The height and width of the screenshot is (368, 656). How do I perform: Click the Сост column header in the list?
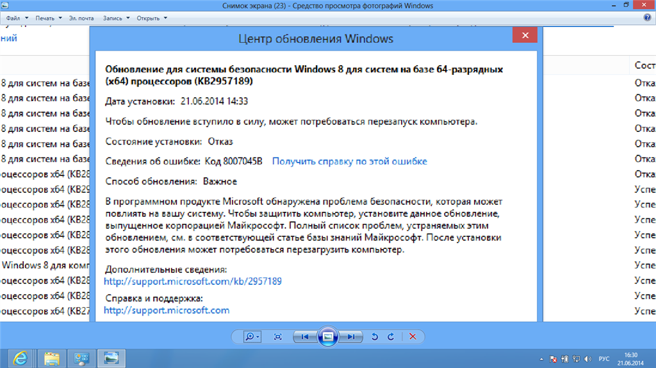click(x=644, y=65)
